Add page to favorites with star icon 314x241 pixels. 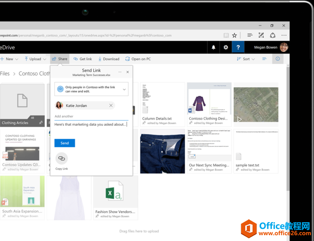tap(234, 35)
